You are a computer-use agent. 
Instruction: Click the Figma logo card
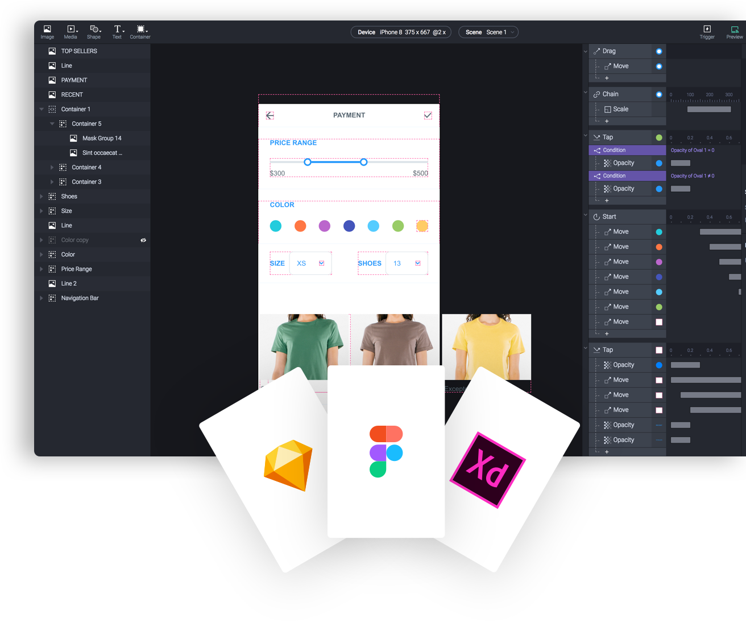386,452
